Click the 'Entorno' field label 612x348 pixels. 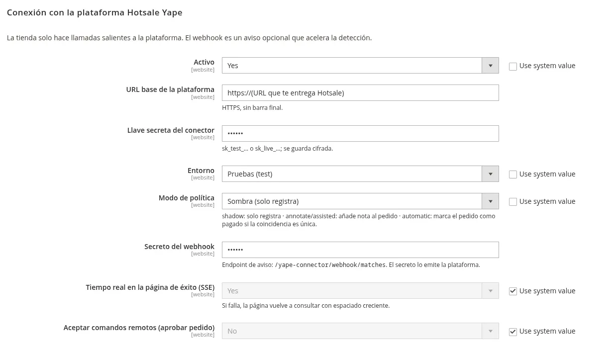[x=201, y=171]
